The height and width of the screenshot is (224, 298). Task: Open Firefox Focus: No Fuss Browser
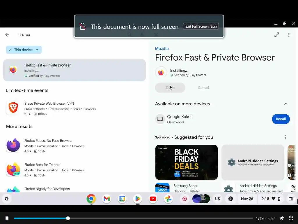(x=74, y=146)
